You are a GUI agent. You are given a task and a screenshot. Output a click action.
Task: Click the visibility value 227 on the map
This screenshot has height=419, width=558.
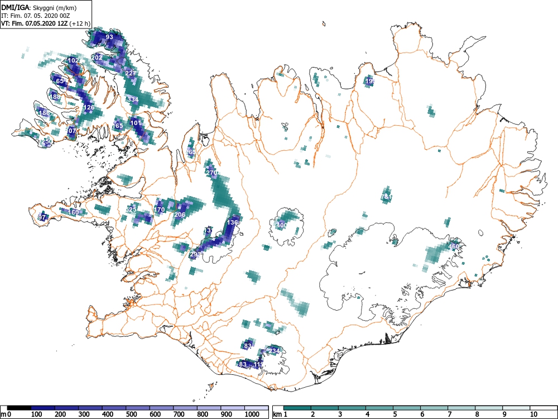coord(131,73)
